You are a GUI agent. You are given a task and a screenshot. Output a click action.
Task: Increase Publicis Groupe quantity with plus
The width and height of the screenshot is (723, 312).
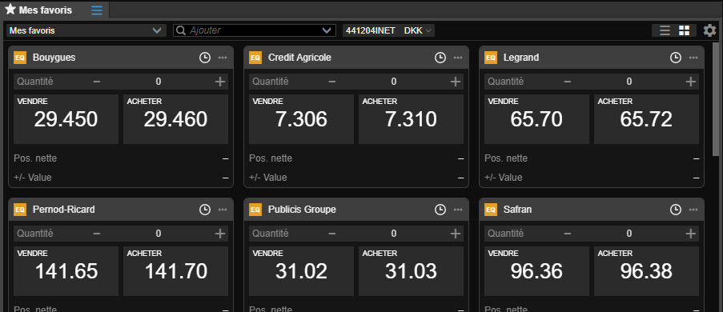coord(456,234)
